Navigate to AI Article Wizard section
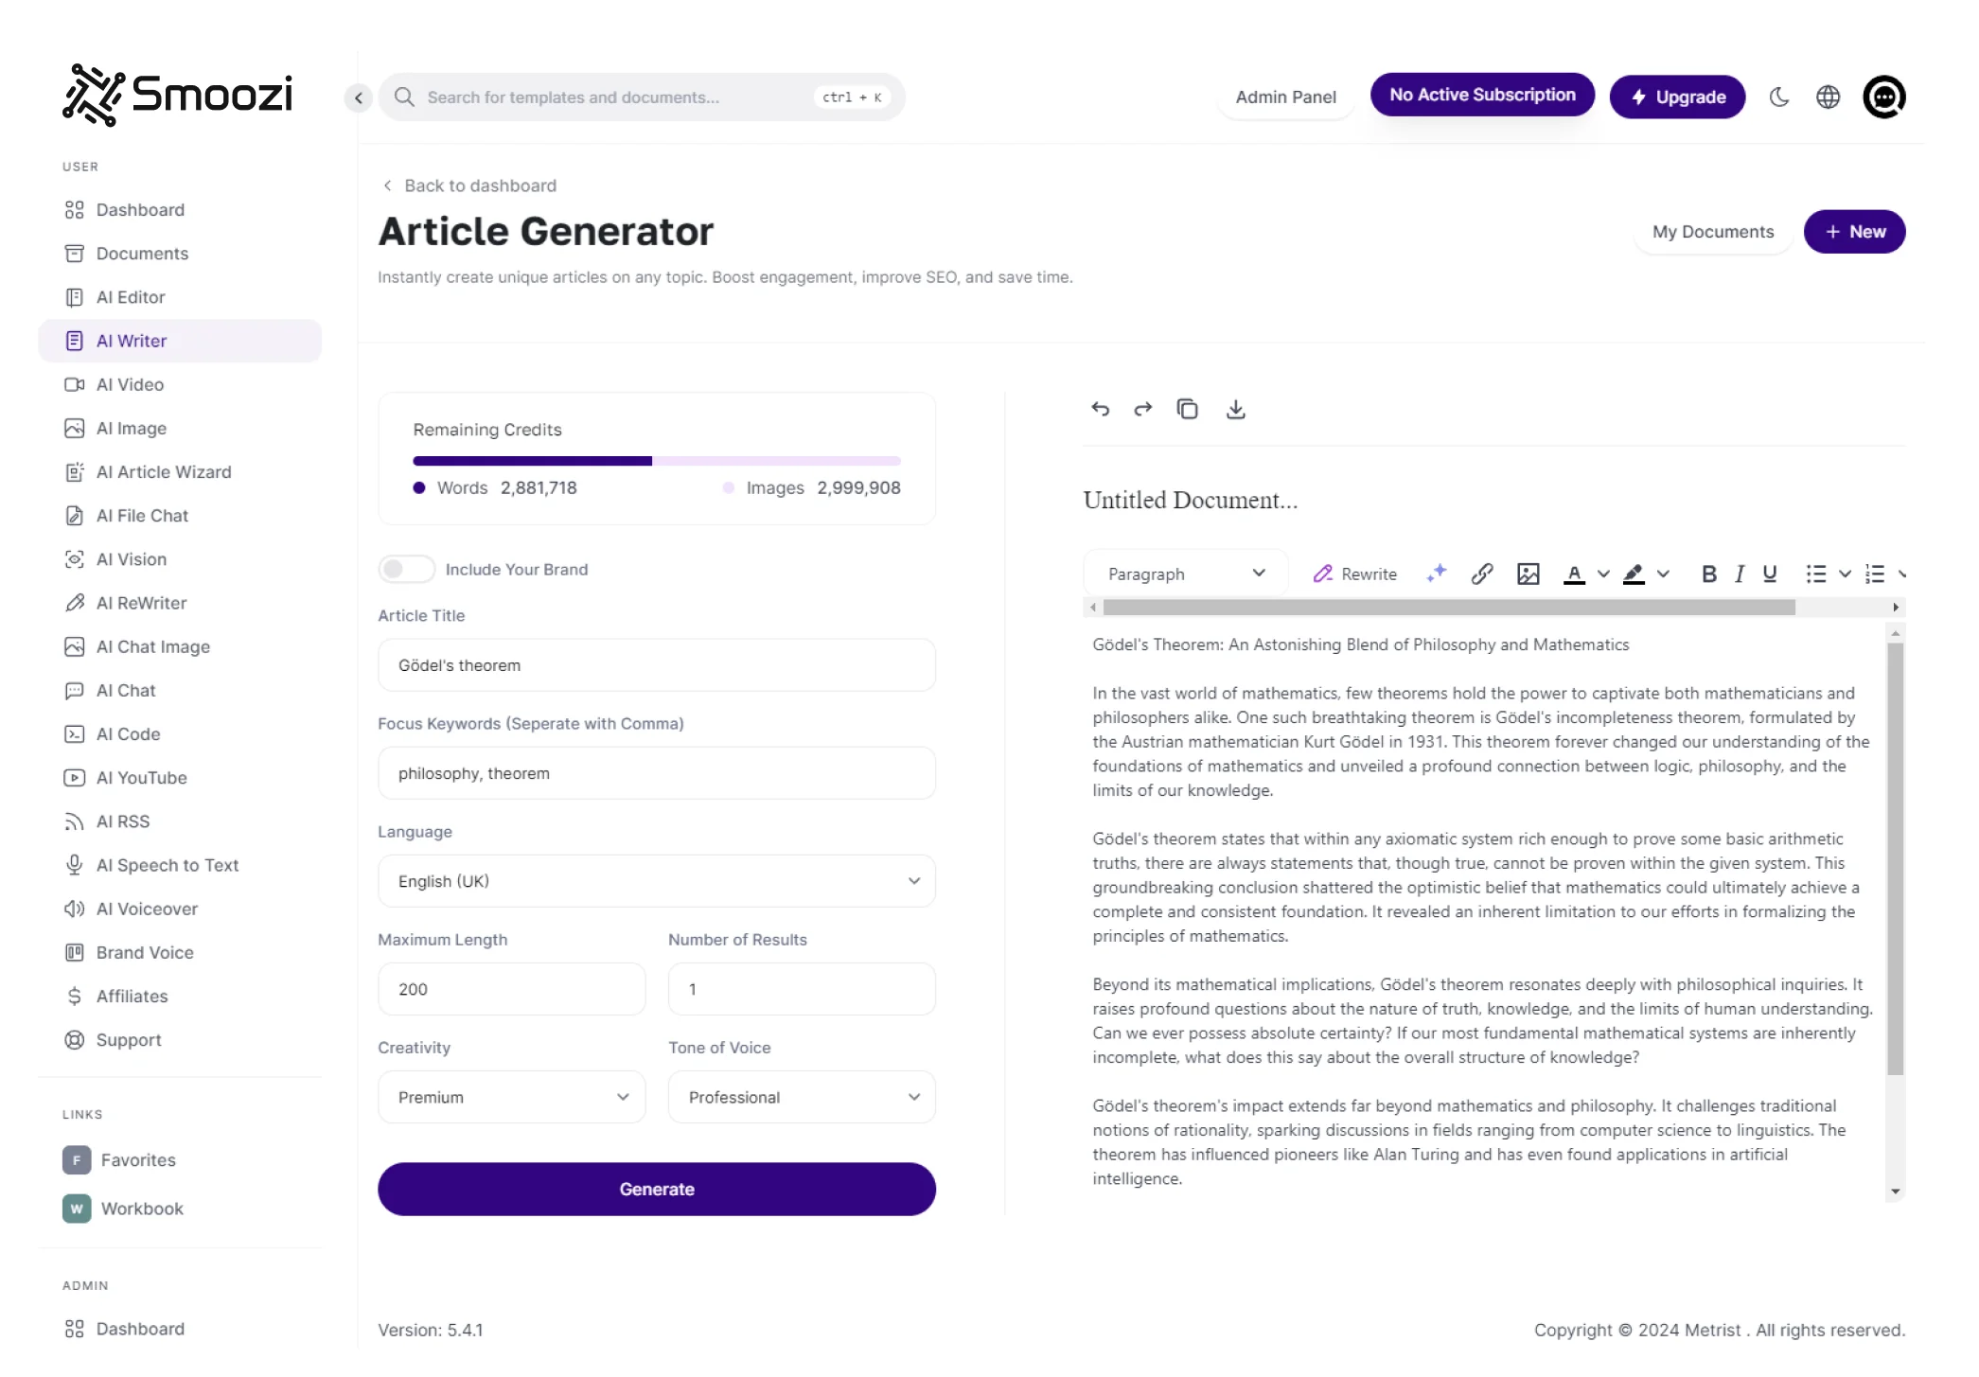1979x1377 pixels. click(163, 470)
